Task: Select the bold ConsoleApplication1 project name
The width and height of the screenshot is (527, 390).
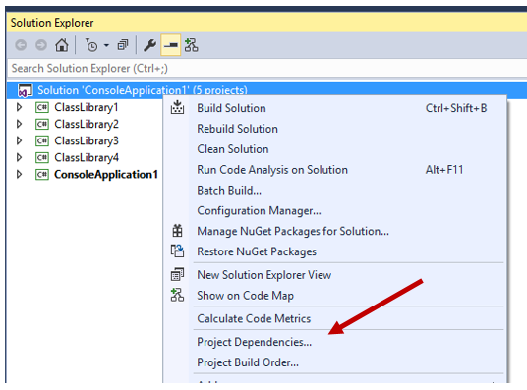Action: pos(106,175)
